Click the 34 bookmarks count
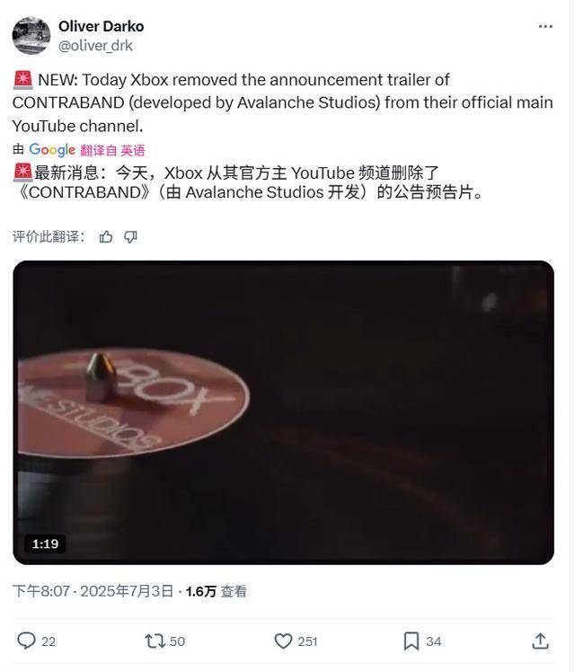This screenshot has width=575, height=672. pyautogui.click(x=433, y=641)
